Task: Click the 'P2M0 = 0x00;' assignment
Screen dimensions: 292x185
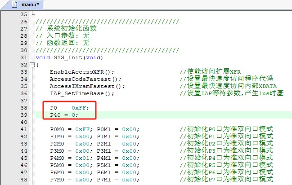Action: coord(71,144)
